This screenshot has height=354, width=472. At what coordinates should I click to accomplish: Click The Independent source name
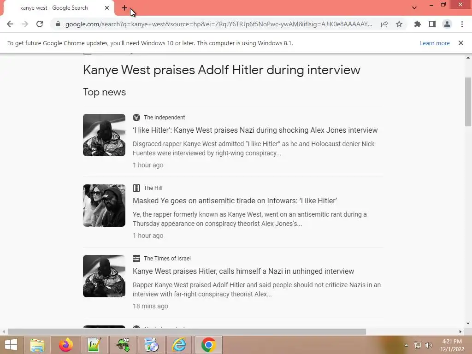click(x=165, y=118)
